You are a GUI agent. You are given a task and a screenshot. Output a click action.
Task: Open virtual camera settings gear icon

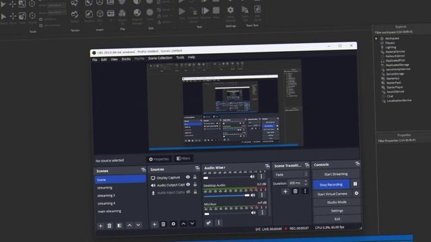(x=356, y=193)
